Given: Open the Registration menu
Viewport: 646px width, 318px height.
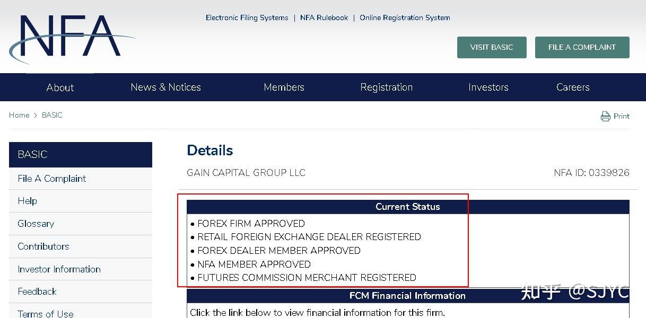Looking at the screenshot, I should tap(386, 87).
